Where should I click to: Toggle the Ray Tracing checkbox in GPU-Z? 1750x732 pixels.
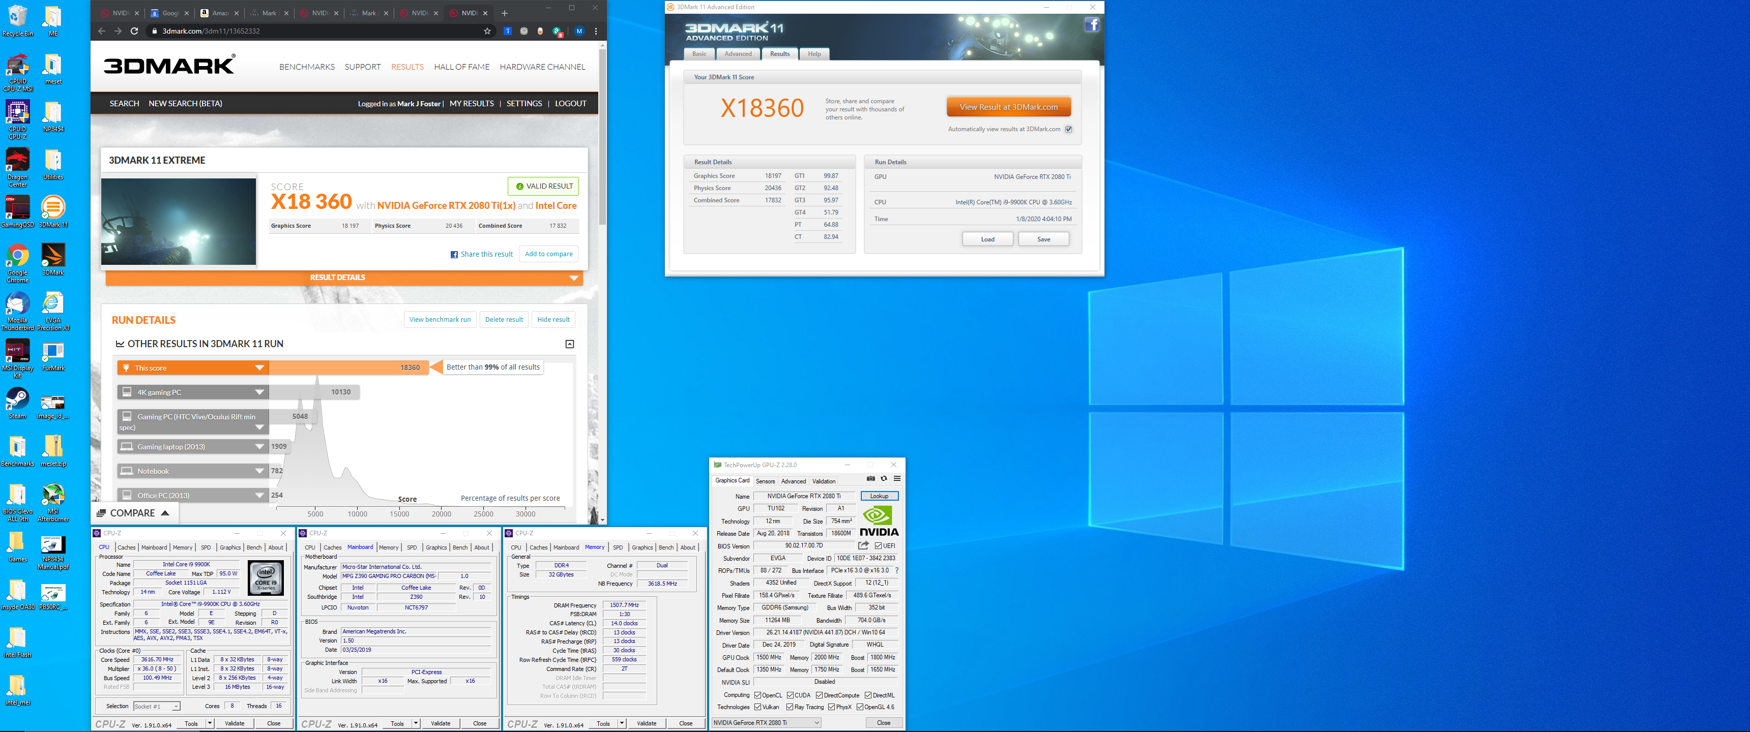[x=790, y=707]
